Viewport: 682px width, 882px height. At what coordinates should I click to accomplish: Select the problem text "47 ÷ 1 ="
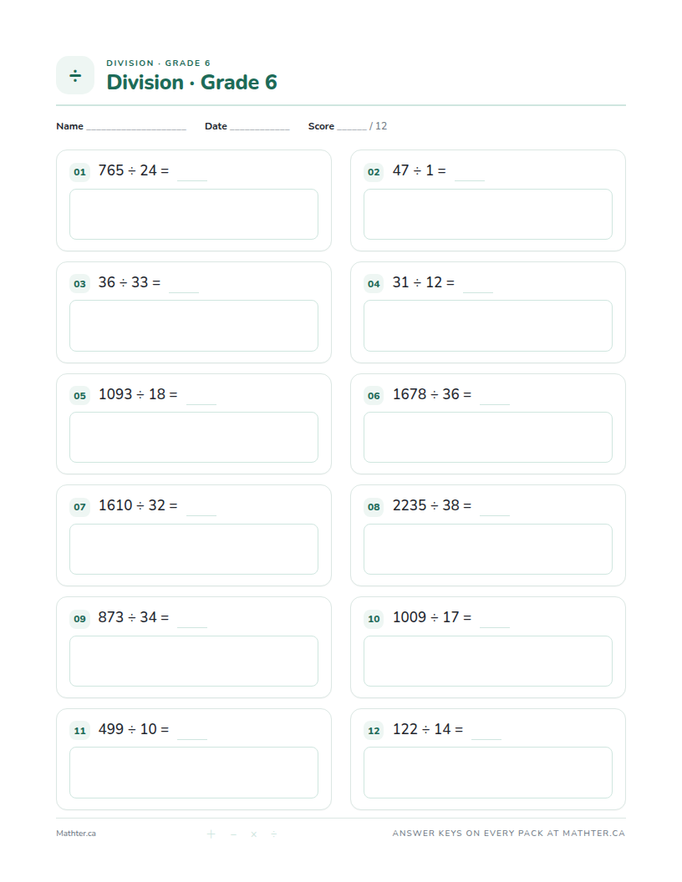(x=420, y=170)
